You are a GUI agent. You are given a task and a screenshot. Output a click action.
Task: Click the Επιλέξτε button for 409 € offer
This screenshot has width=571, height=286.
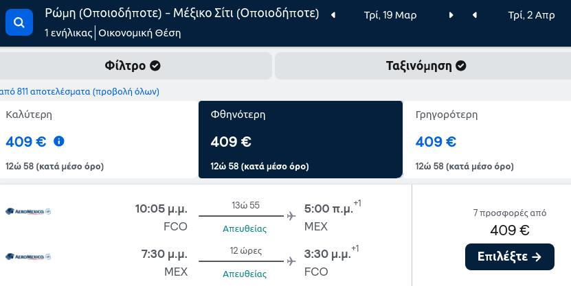pyautogui.click(x=509, y=257)
